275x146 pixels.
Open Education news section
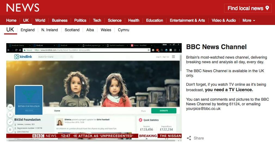155,20
